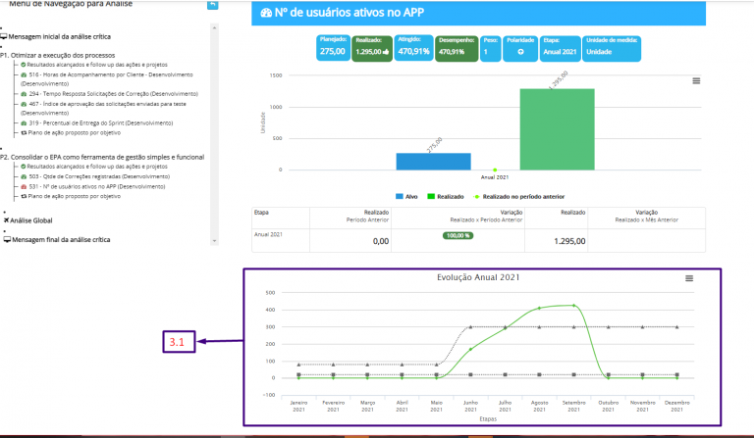754x438 pixels.
Task: Click the Etapa Anual 2021 card
Action: 560,48
